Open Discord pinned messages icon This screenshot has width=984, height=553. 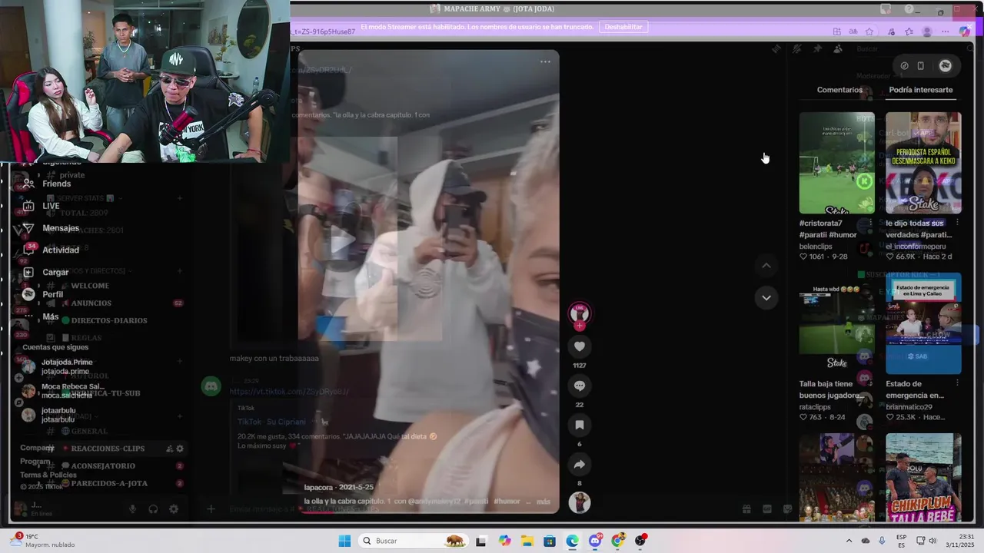coord(817,48)
